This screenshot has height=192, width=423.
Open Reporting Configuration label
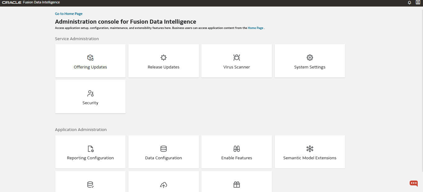(x=90, y=158)
